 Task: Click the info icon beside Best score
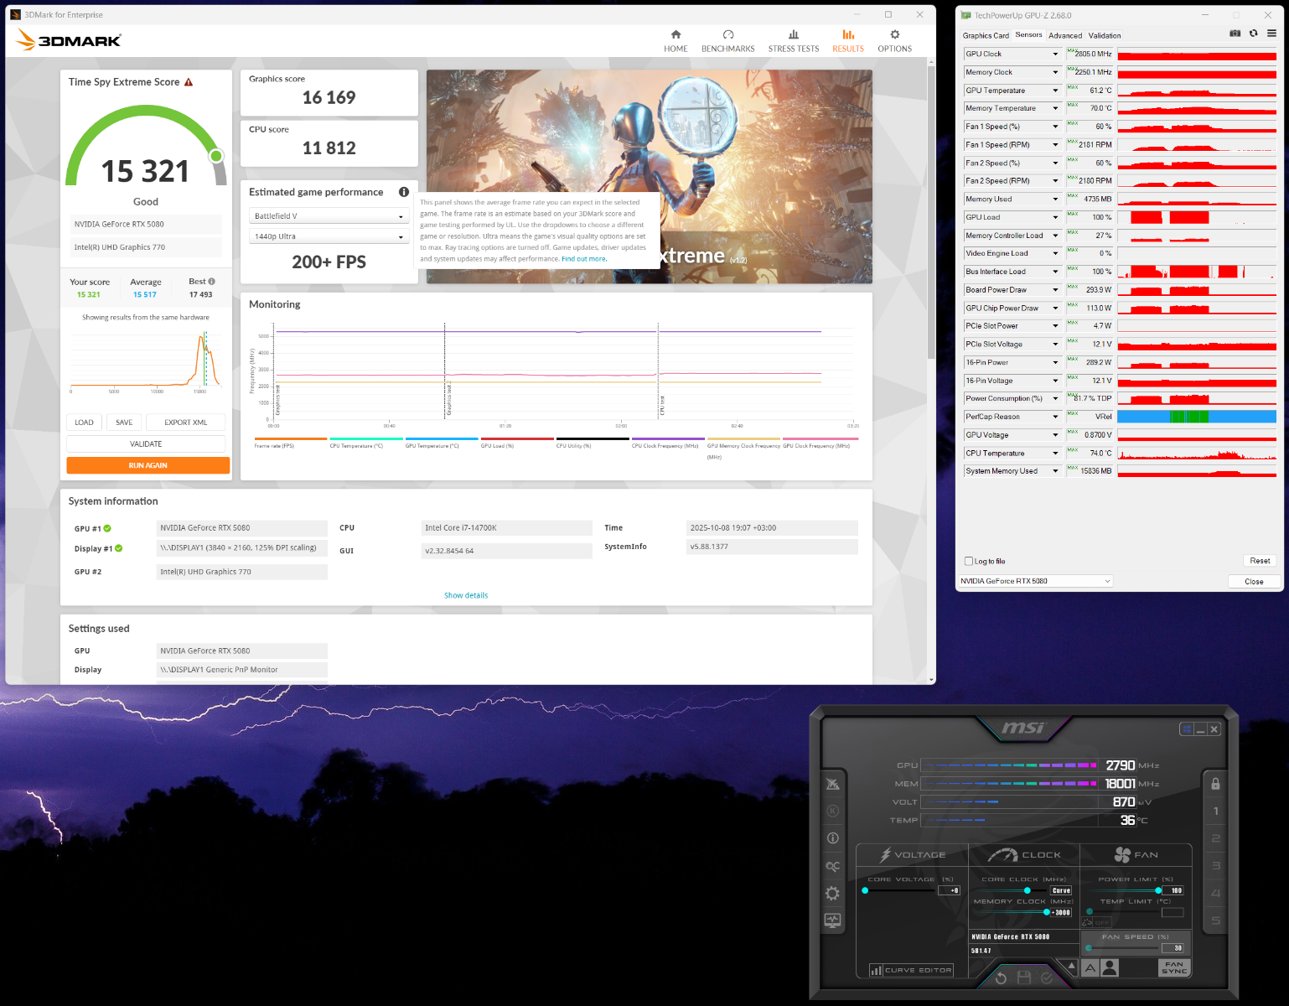[212, 282]
